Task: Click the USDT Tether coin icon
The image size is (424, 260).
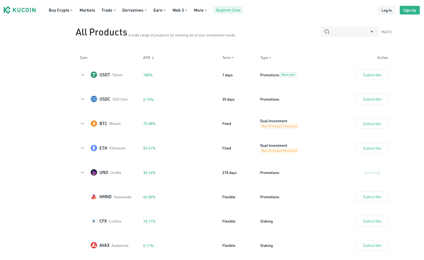Action: click(94, 75)
